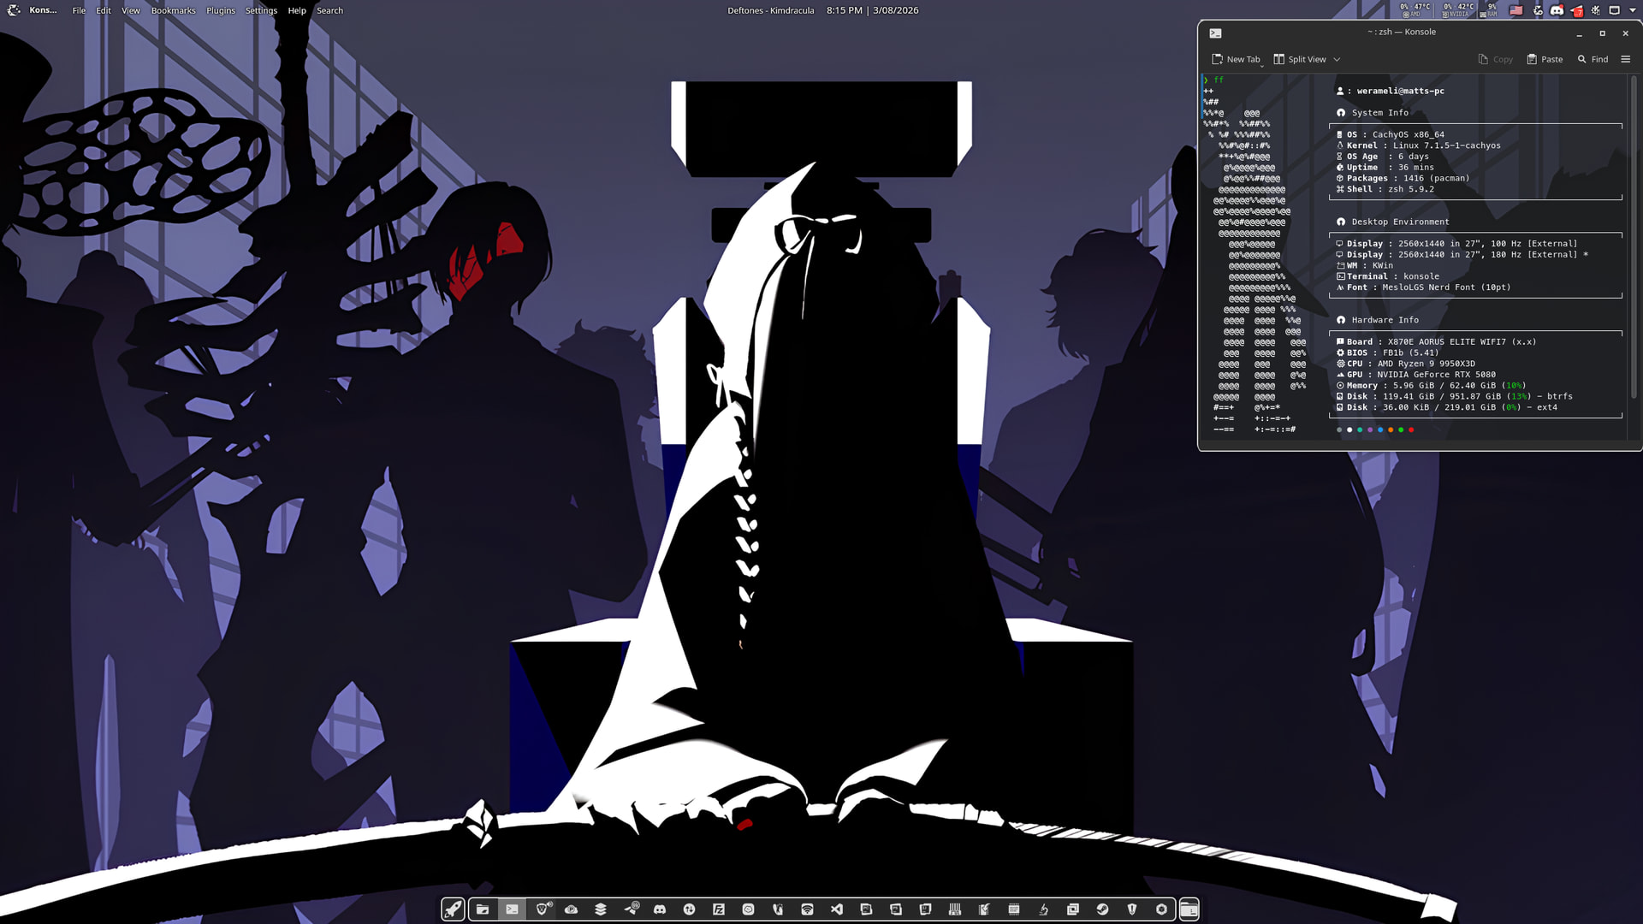Open FileZilla from dock

pyautogui.click(x=719, y=909)
